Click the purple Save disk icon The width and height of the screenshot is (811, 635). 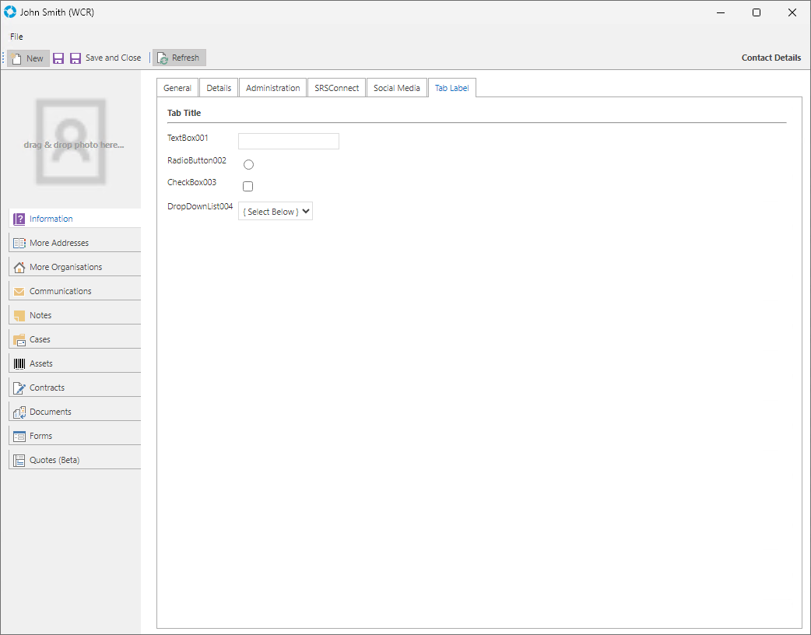point(58,58)
